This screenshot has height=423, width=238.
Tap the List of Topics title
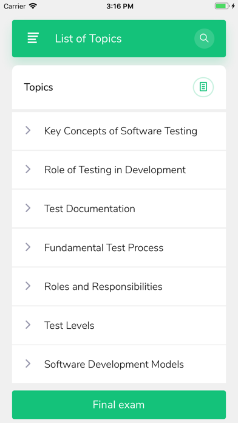pyautogui.click(x=89, y=38)
